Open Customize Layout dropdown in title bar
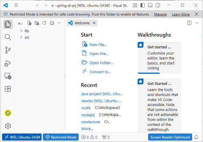This screenshot has width=203, height=142. tap(135, 5)
